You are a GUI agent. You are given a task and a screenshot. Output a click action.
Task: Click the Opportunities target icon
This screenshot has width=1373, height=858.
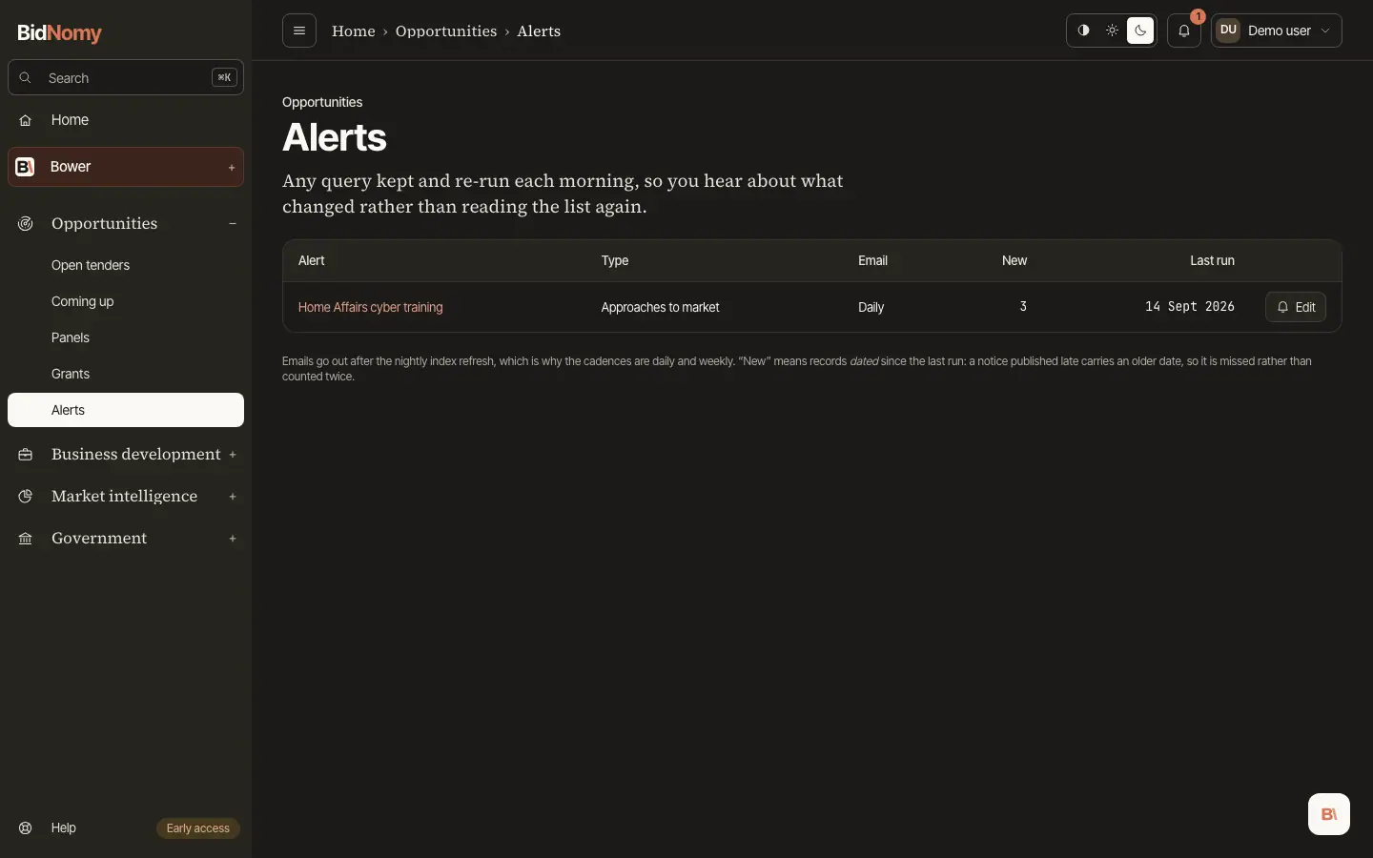tap(26, 223)
